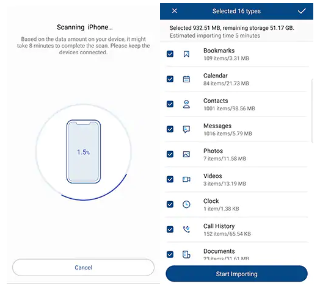Uncheck the Messages checkbox
The width and height of the screenshot is (320, 289).
click(x=170, y=129)
